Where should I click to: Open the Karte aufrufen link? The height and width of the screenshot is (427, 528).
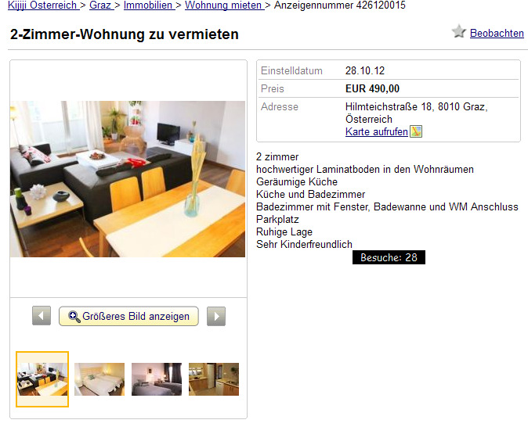coord(377,132)
